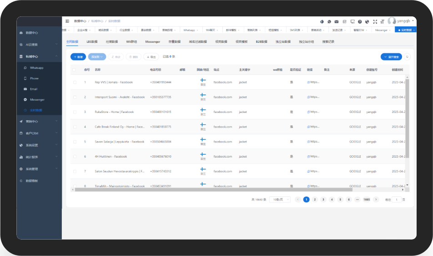Click the blue 新增 button
This screenshot has width=433, height=256.
78,57
